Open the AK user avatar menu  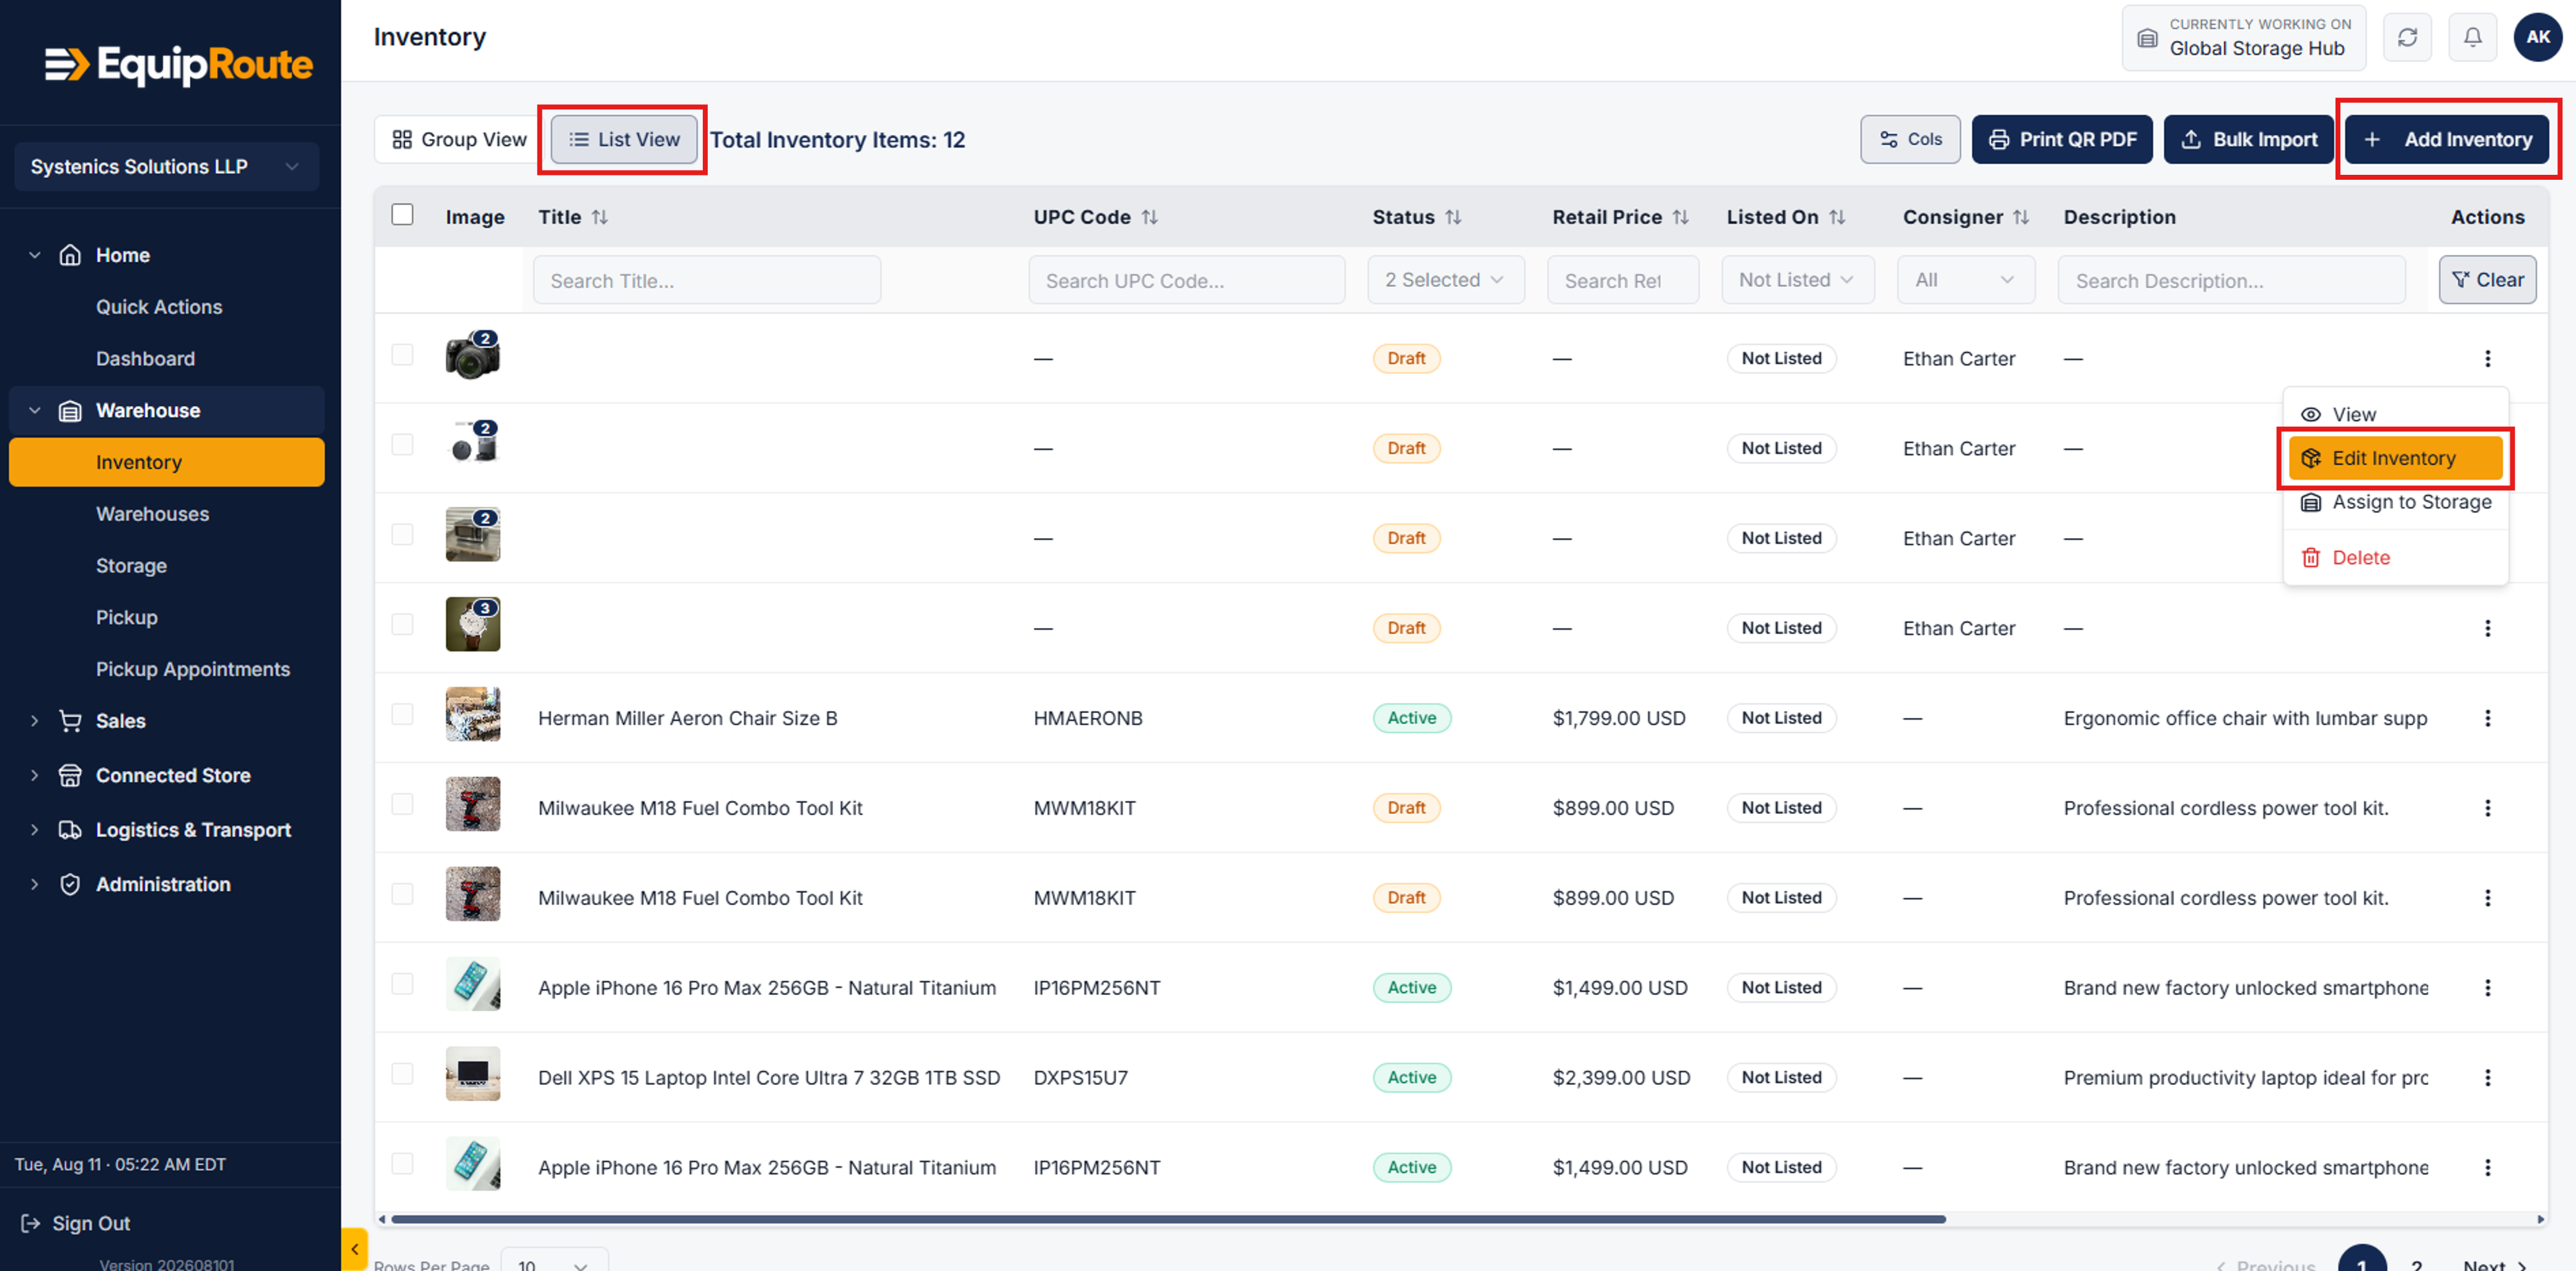2537,38
